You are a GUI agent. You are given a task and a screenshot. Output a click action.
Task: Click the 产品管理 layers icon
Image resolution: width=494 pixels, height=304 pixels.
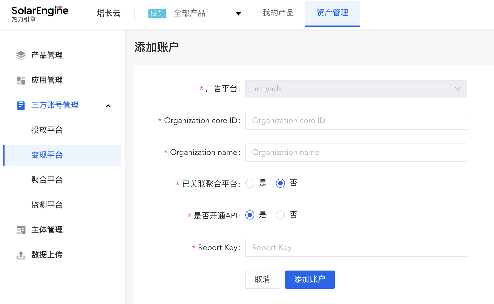click(21, 55)
